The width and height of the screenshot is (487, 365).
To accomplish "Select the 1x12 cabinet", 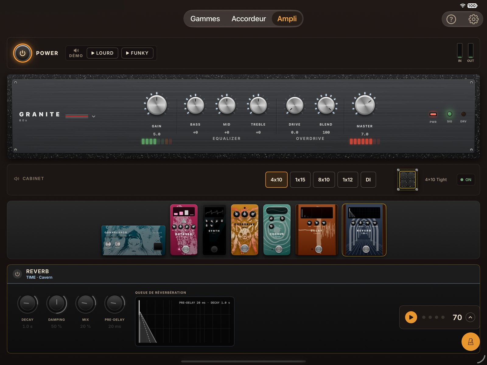I will [x=348, y=180].
